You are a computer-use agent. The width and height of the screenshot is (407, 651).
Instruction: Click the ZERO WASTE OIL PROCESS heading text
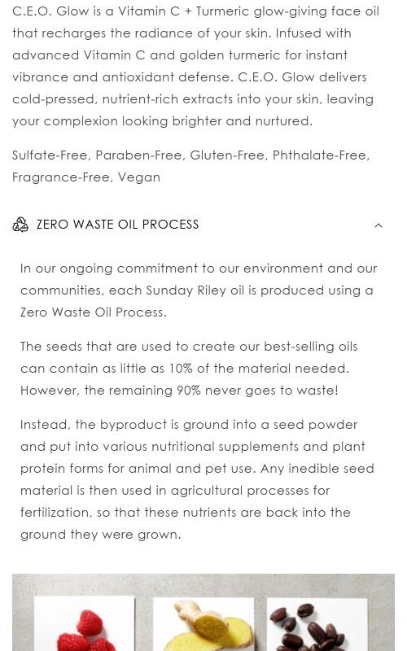tap(117, 225)
